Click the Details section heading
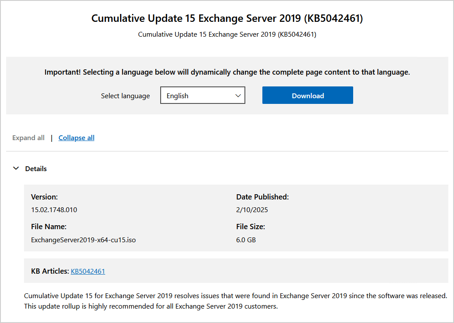 (36, 168)
